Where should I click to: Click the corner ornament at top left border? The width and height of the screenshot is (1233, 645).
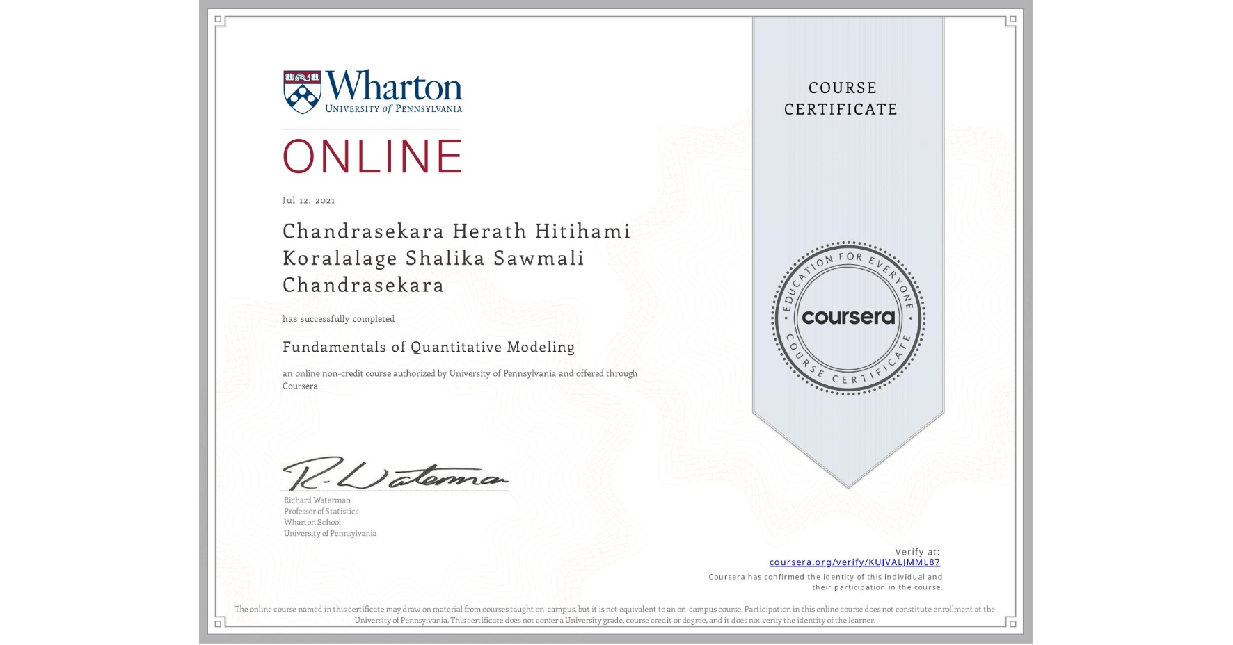(218, 19)
